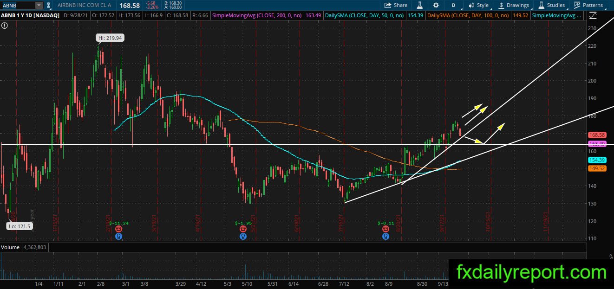Image resolution: width=614 pixels, height=289 pixels.
Task: Click the lightbulb icon below $-1.95 earnings
Action: click(243, 236)
